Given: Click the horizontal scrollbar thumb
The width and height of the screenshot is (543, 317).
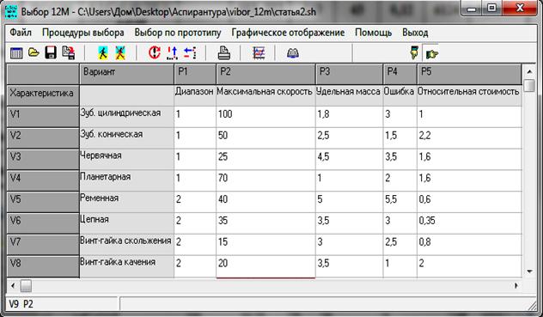Looking at the screenshot, I should pos(26,286).
